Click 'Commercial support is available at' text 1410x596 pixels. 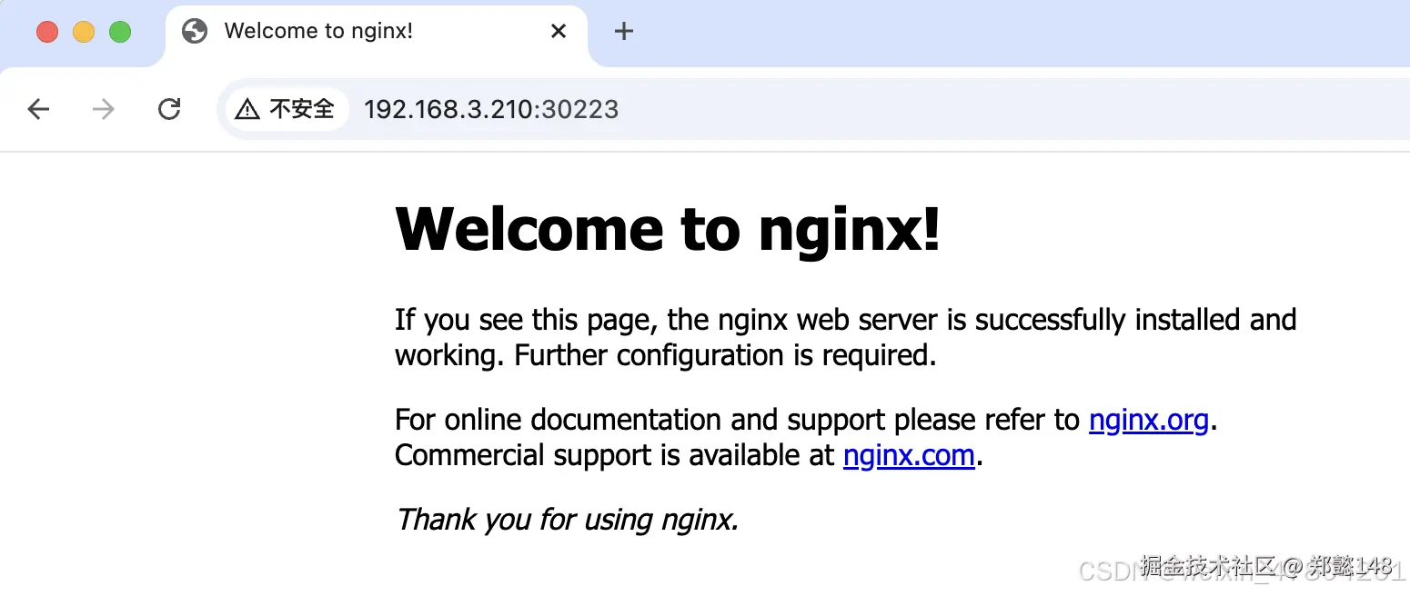[615, 454]
